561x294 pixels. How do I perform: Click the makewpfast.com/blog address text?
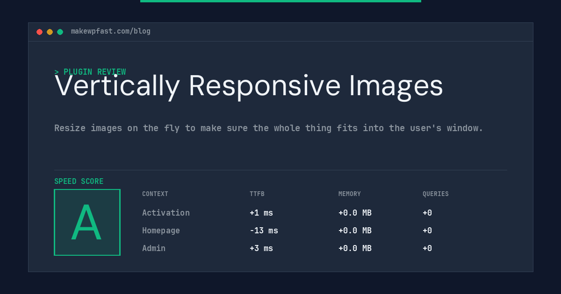(x=111, y=31)
